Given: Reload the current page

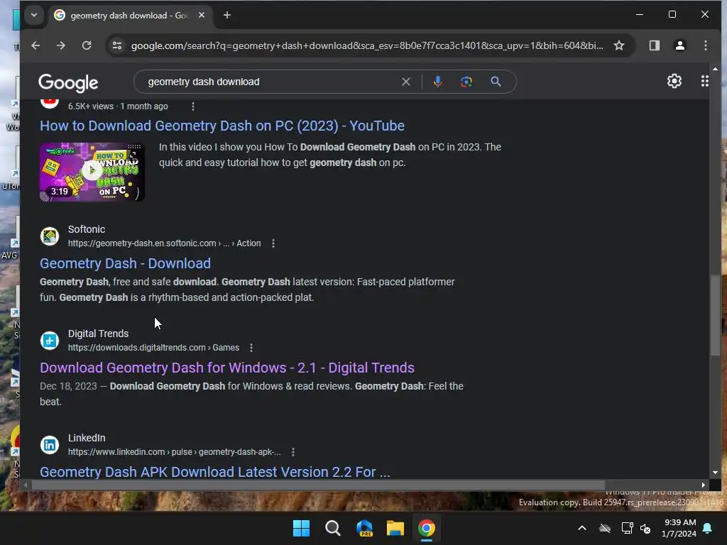Looking at the screenshot, I should [86, 45].
